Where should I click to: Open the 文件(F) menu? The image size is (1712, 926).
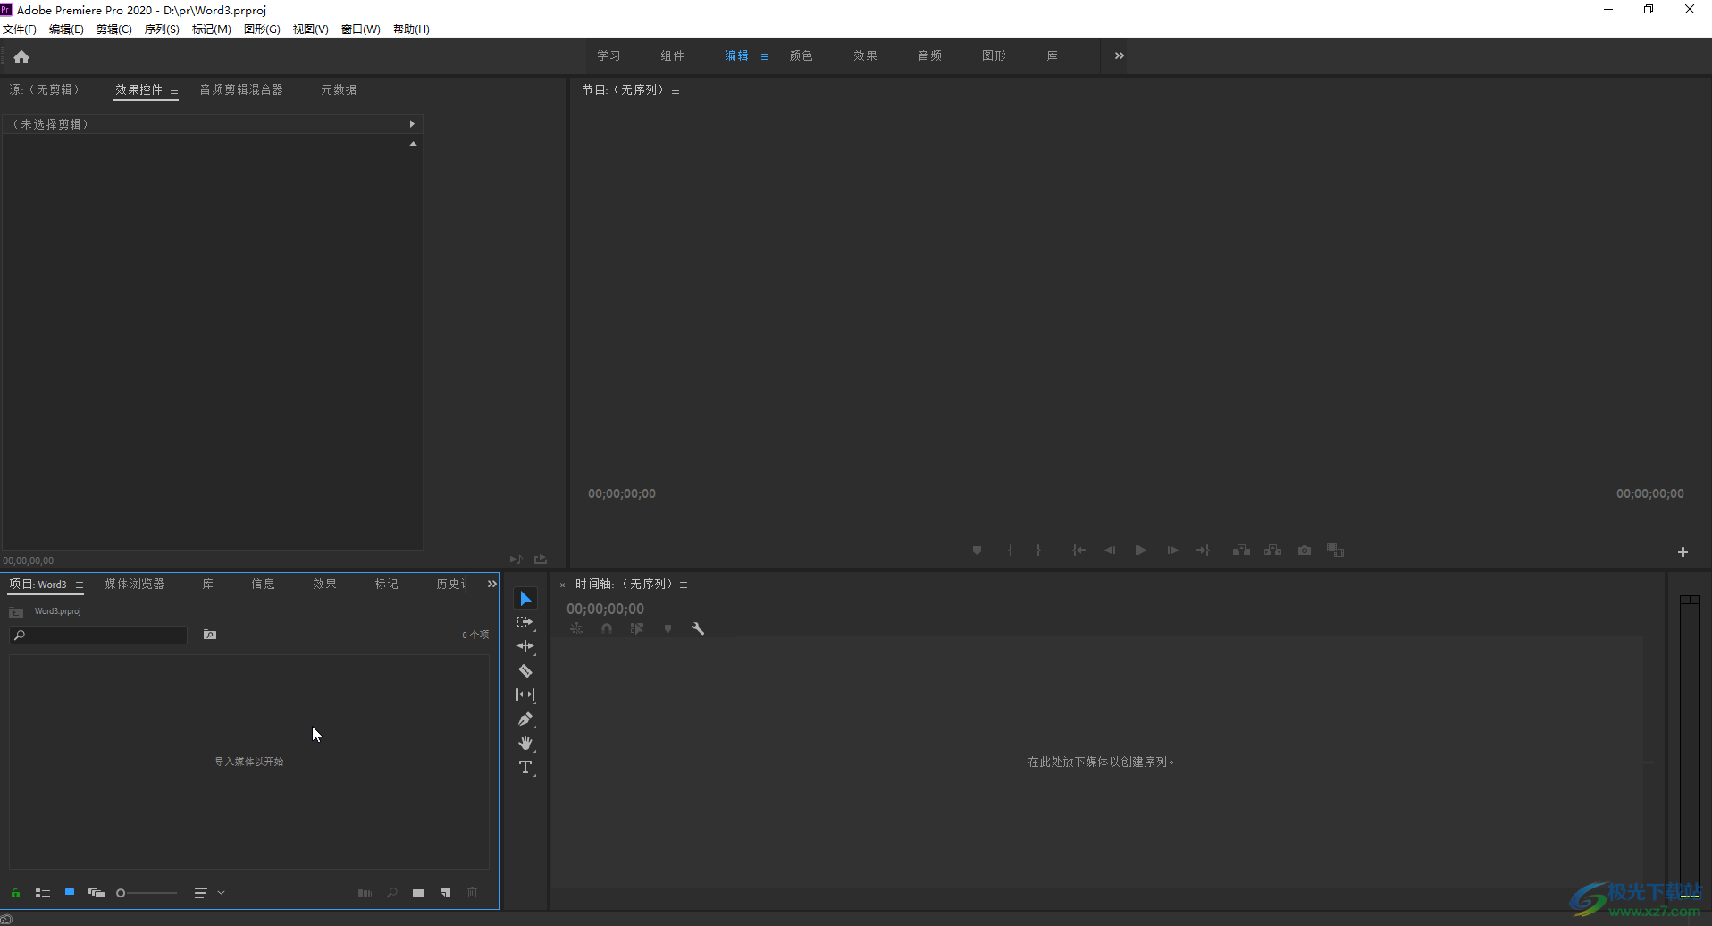[x=20, y=29]
